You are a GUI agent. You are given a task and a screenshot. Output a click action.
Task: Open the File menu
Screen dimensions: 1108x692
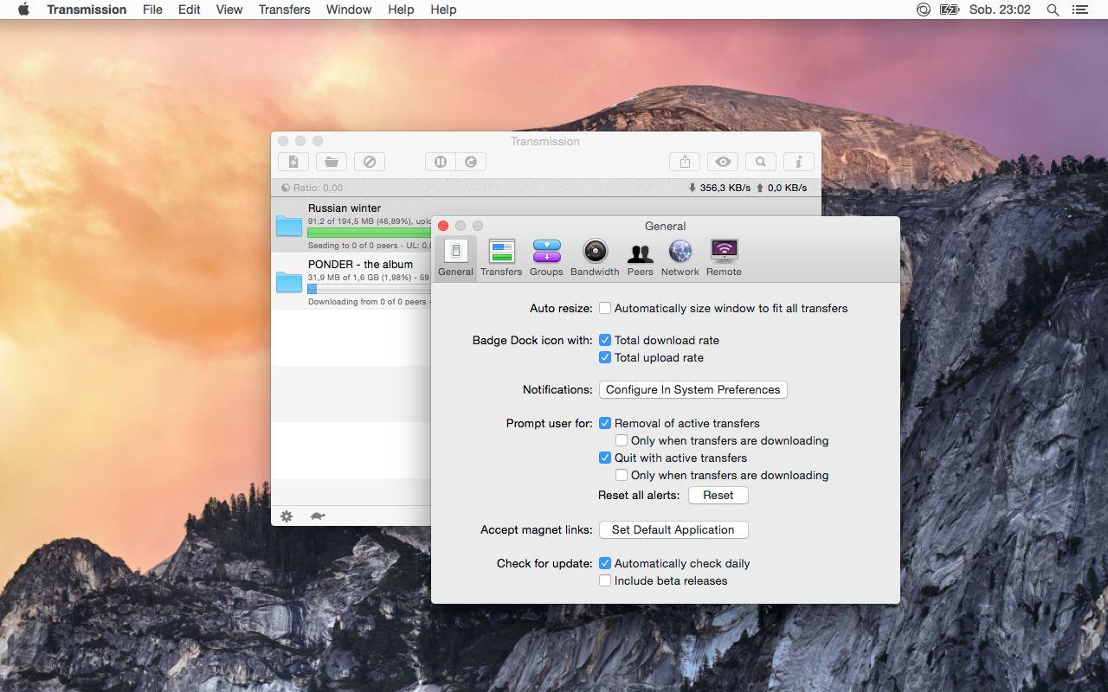(x=152, y=10)
